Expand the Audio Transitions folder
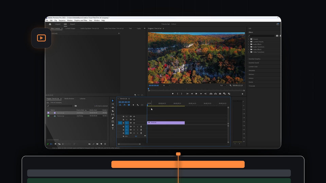The image size is (326, 183). (x=249, y=47)
